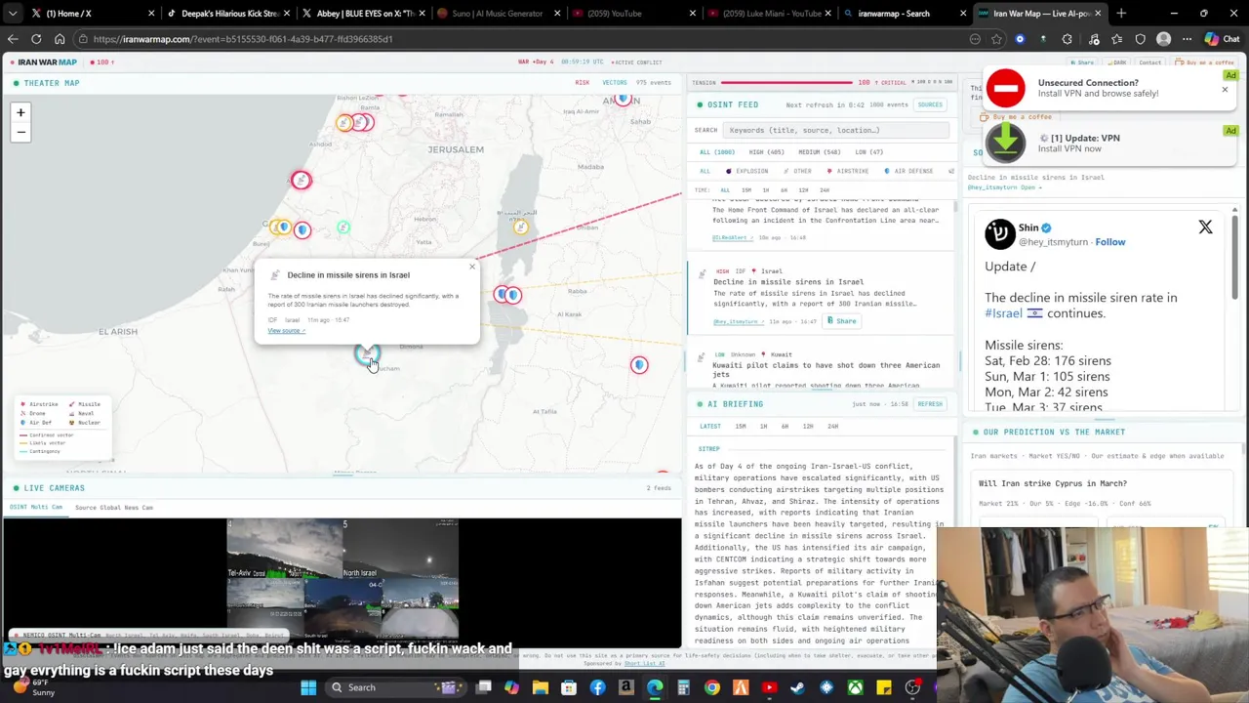Screen dimensions: 1249x703
Task: Switch to the Suno AI Music Generator tab
Action: pyautogui.click(x=497, y=14)
